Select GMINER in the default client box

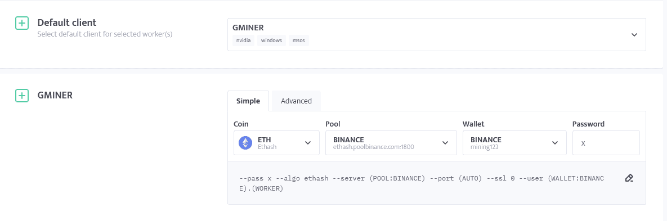pyautogui.click(x=248, y=28)
